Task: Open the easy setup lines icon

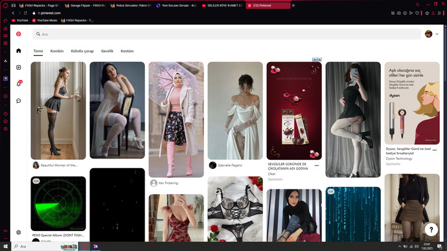Action: point(439,13)
